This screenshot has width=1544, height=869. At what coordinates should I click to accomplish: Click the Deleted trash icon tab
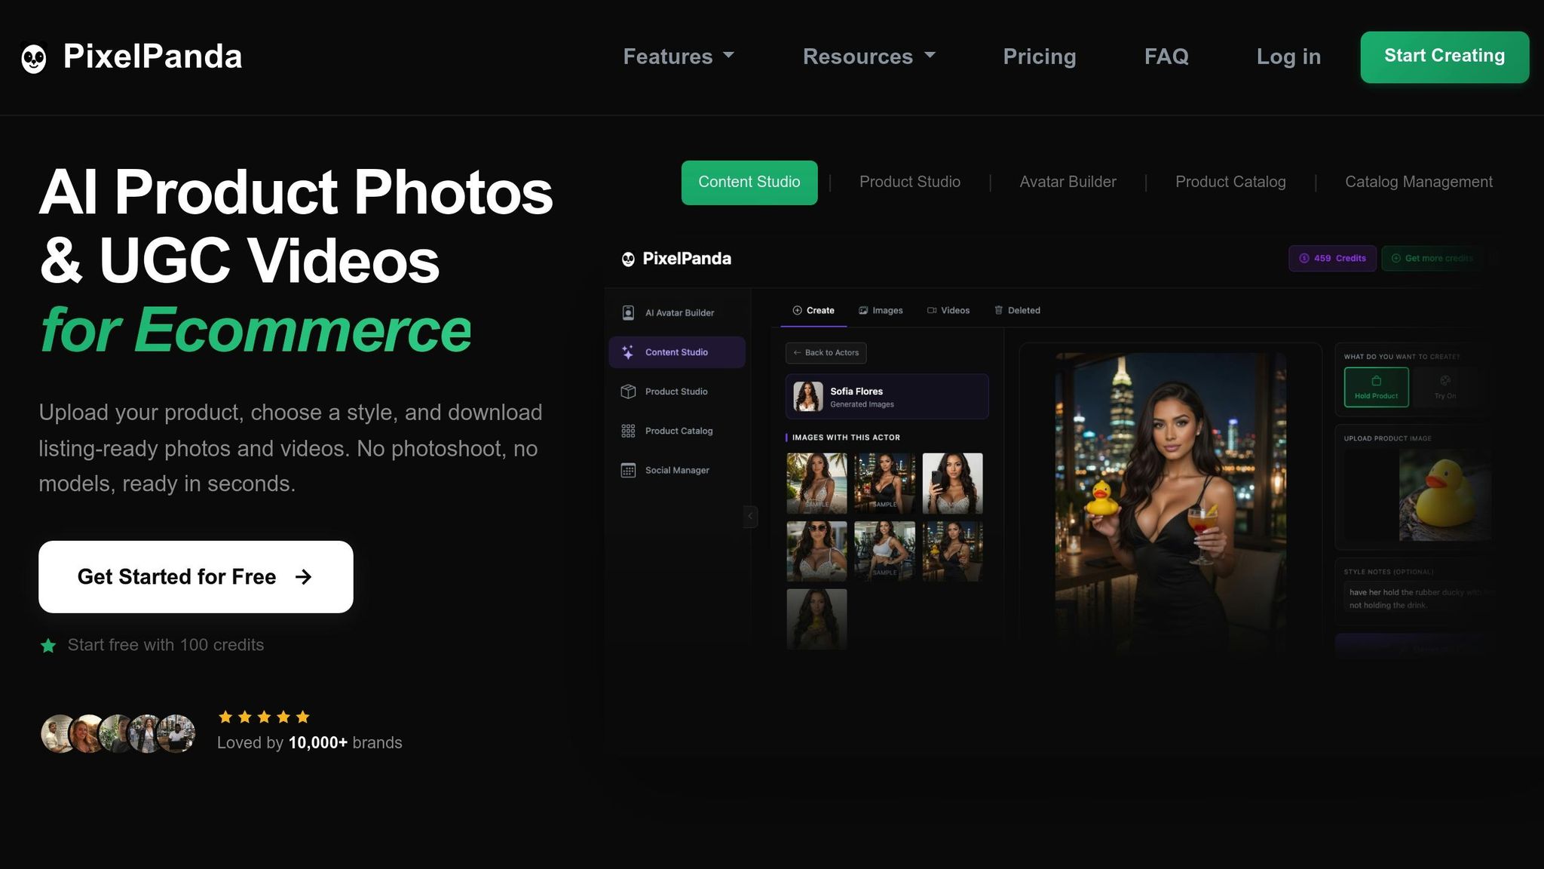click(999, 310)
